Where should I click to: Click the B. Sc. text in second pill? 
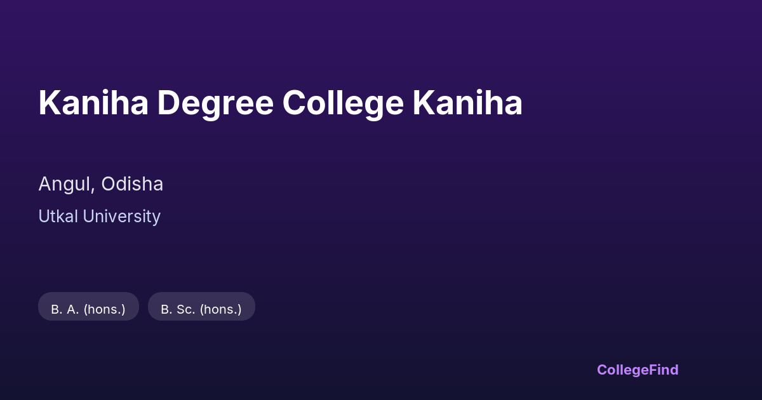(x=178, y=310)
